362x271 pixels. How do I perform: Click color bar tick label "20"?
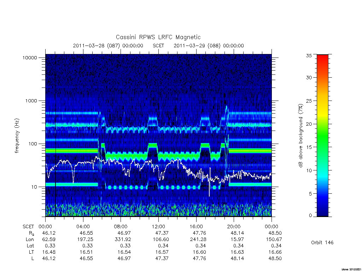[309, 124]
